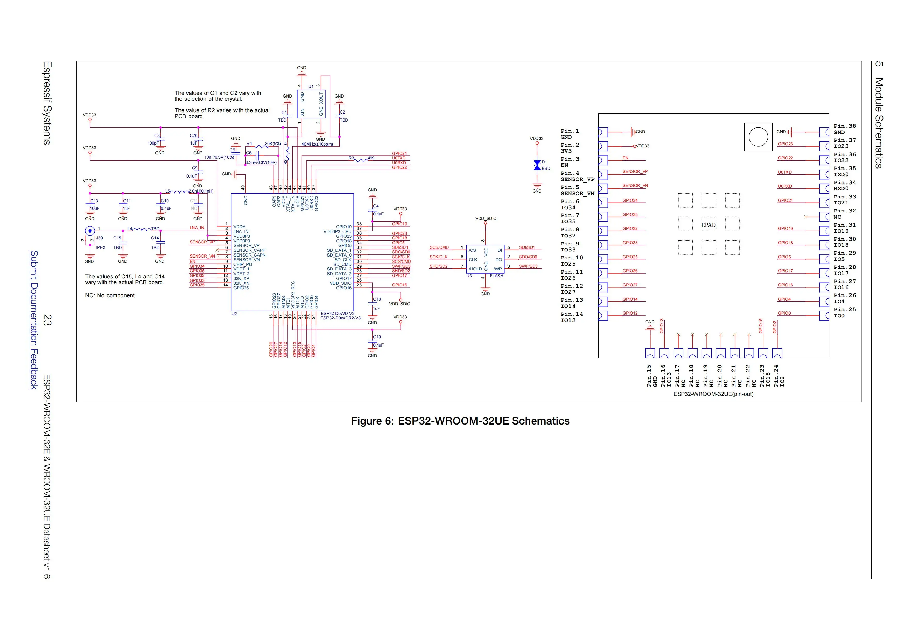Viewport: 906px width, 640px height.
Task: Select the 40MHz(±10ppm) crystal value
Action: point(317,144)
